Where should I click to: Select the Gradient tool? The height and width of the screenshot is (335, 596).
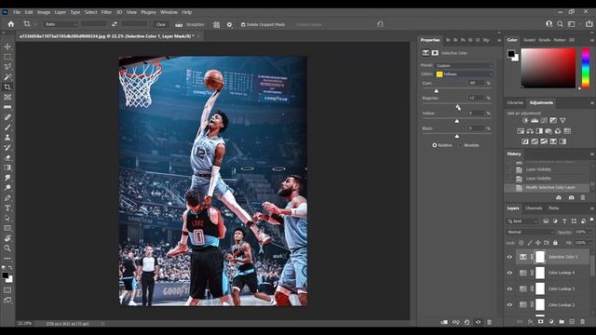pos(7,167)
